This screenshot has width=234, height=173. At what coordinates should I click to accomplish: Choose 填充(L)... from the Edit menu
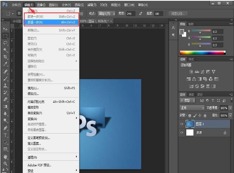tap(51, 88)
